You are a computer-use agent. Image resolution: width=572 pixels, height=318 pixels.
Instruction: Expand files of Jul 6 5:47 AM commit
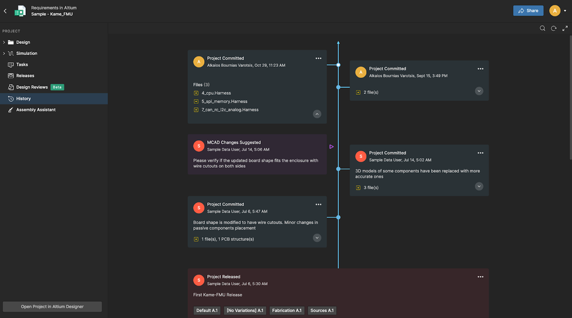click(x=317, y=238)
